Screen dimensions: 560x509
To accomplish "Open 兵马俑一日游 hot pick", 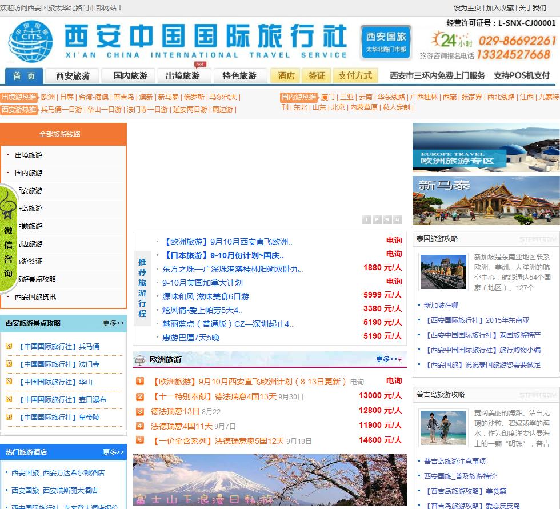I will click(62, 110).
